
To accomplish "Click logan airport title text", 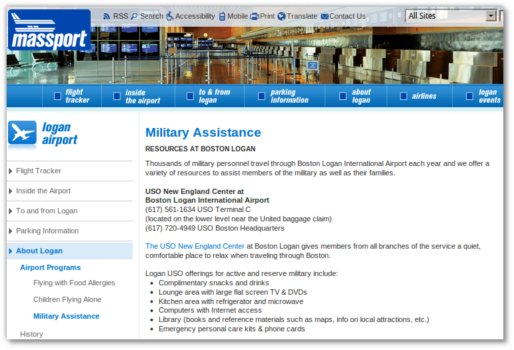I will [59, 133].
